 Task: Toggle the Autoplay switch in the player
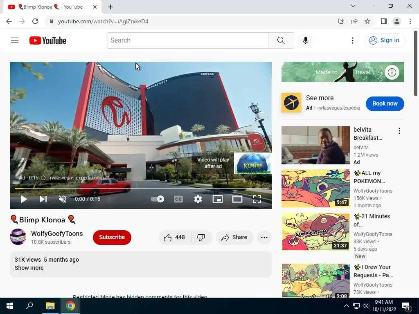pyautogui.click(x=158, y=199)
